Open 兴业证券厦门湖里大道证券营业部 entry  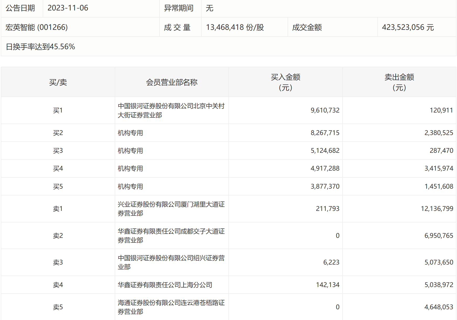pos(171,209)
